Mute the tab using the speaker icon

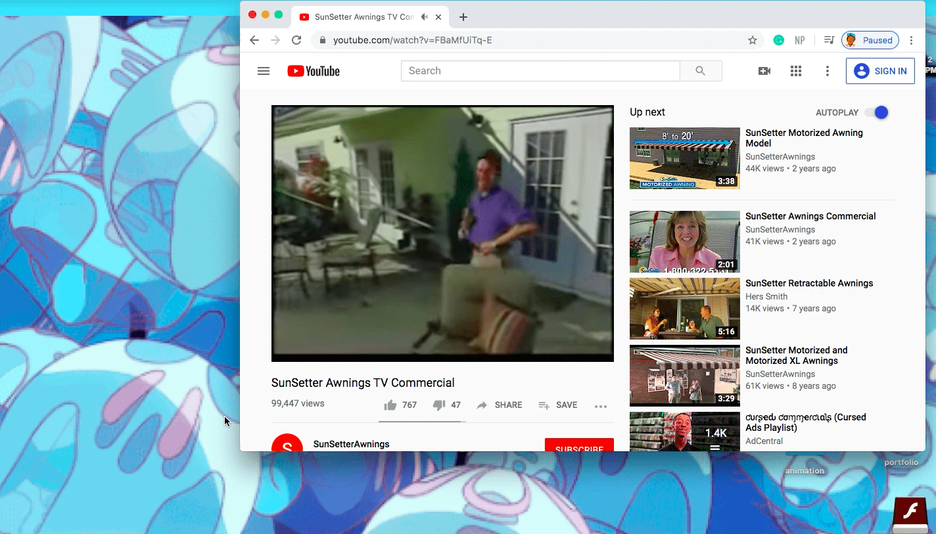(425, 17)
